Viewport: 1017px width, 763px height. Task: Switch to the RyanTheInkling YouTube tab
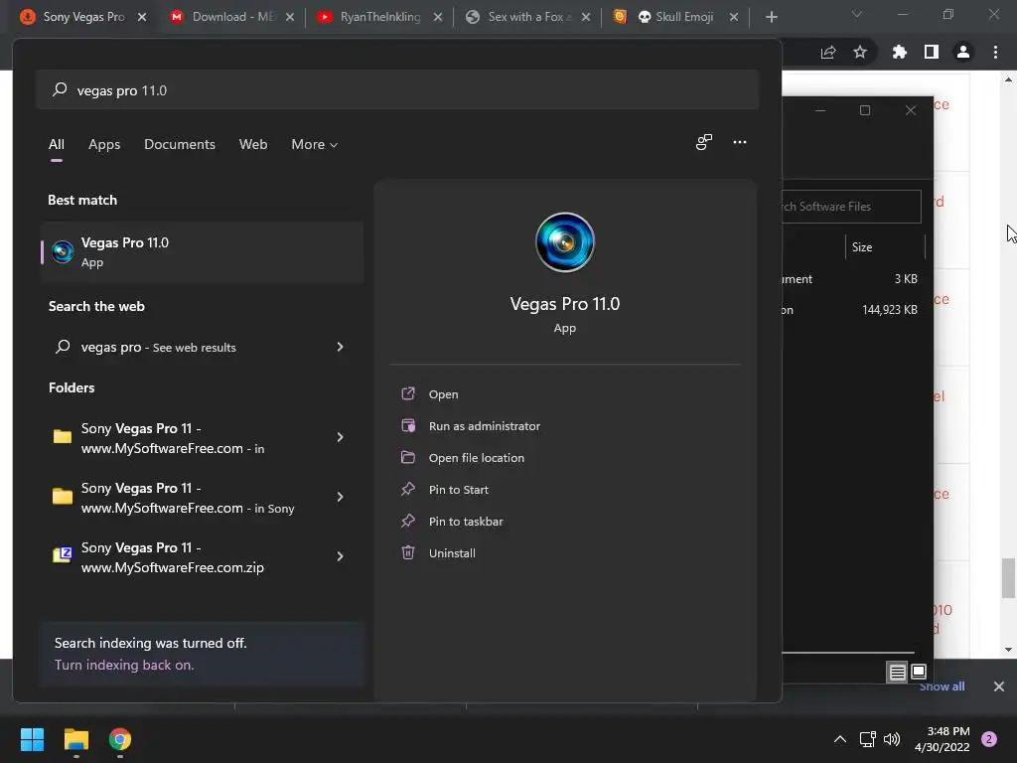(x=378, y=17)
